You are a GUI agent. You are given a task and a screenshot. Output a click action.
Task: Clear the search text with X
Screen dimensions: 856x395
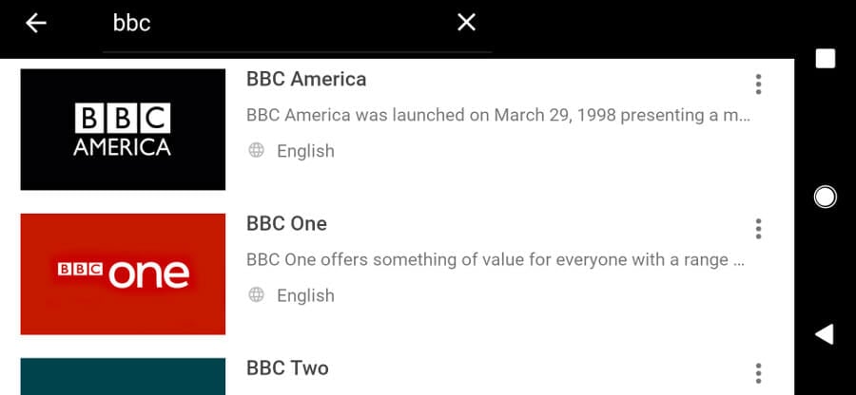click(466, 23)
